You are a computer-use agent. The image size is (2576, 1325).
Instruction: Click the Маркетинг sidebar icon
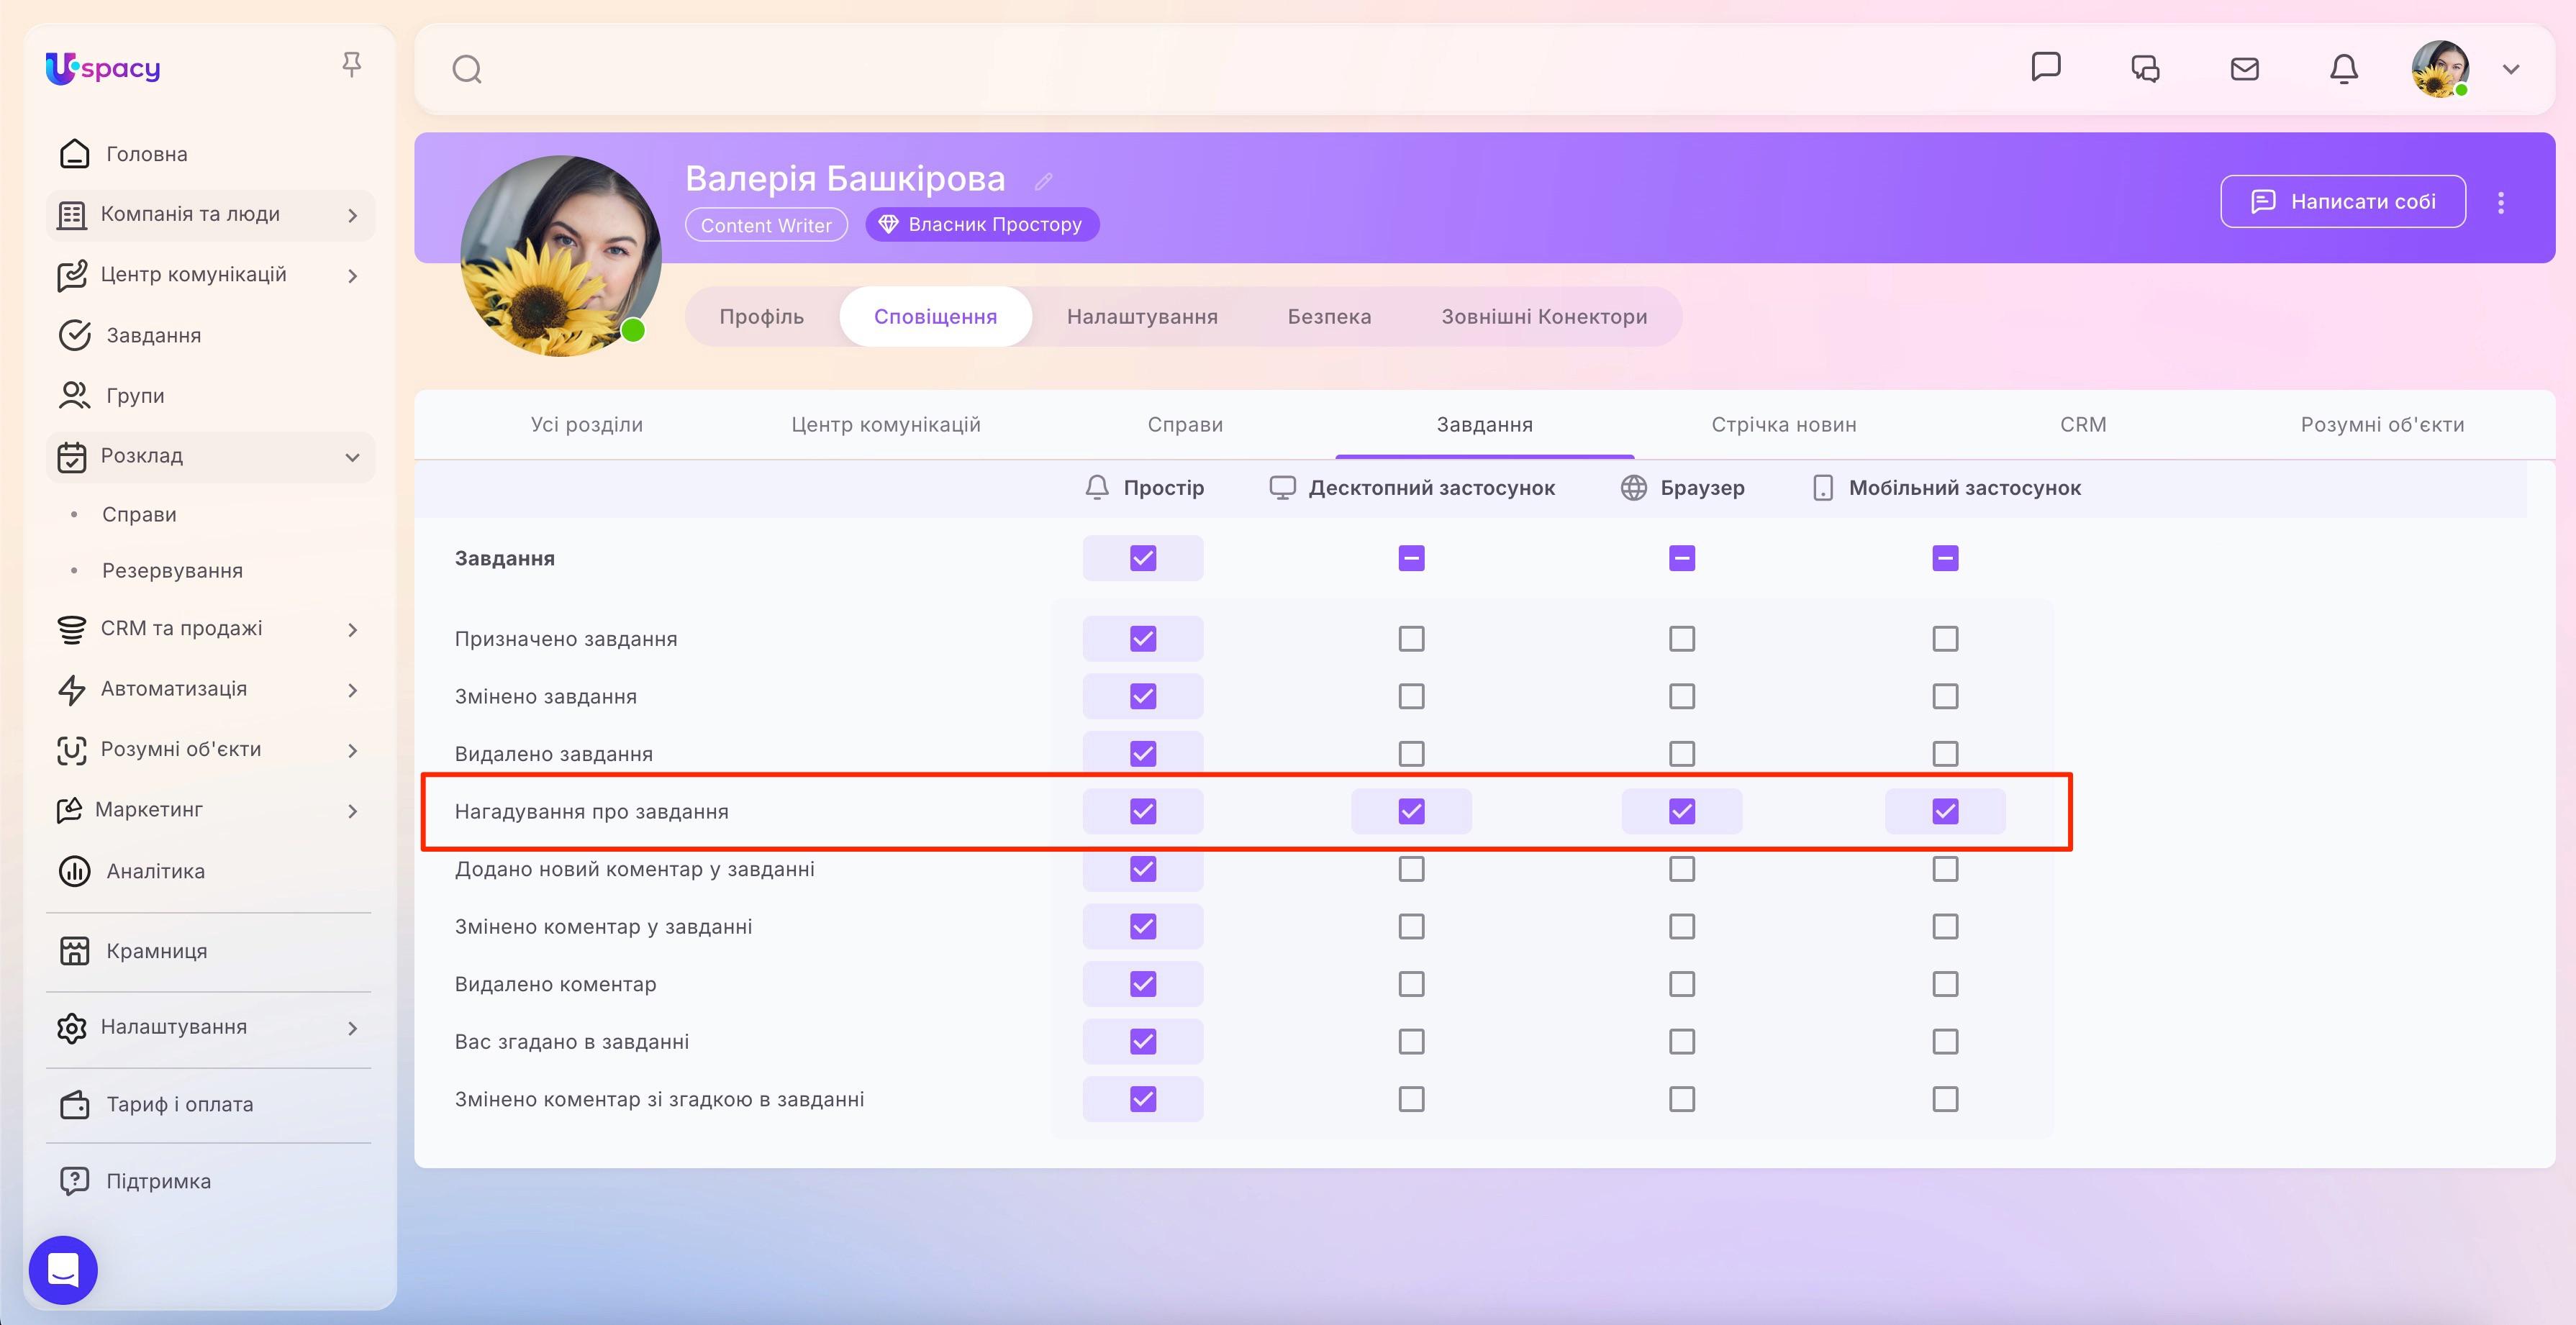click(x=69, y=810)
